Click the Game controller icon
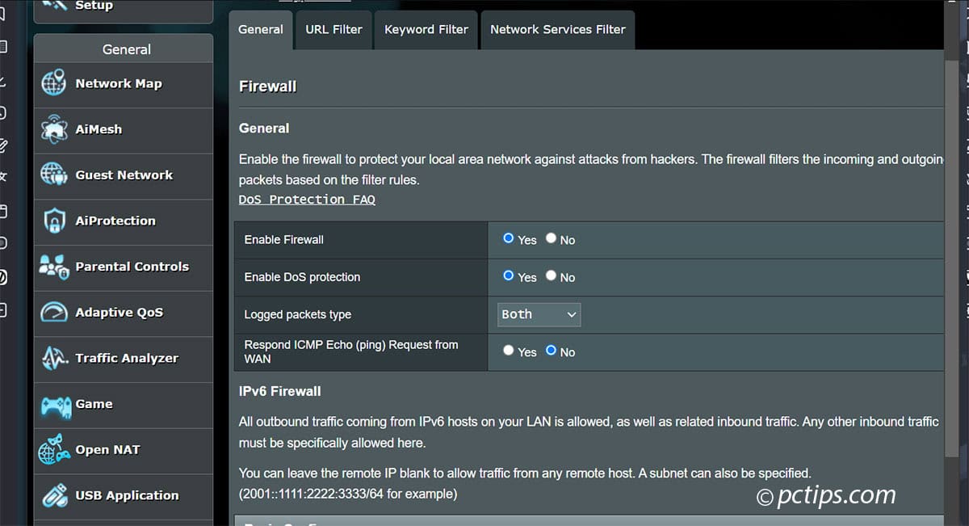 (55, 405)
